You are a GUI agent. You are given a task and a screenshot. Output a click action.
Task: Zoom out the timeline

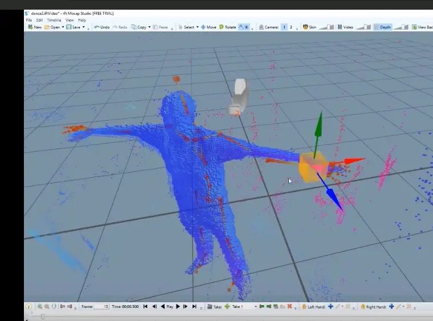[47, 306]
